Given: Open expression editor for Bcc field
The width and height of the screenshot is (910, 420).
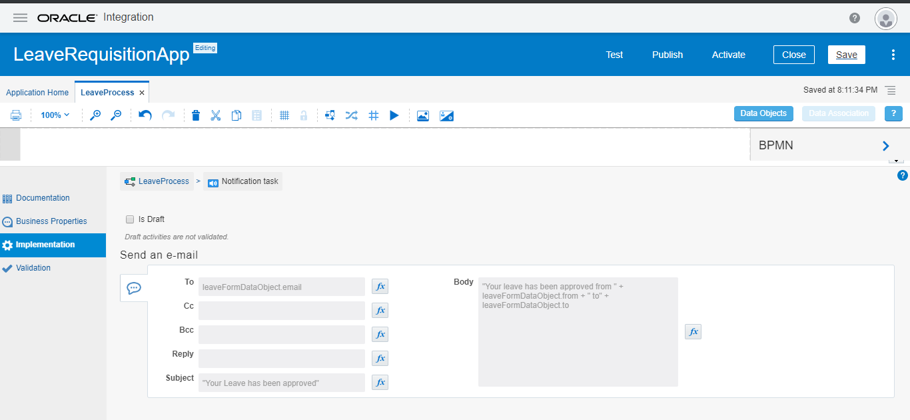Looking at the screenshot, I should point(380,335).
